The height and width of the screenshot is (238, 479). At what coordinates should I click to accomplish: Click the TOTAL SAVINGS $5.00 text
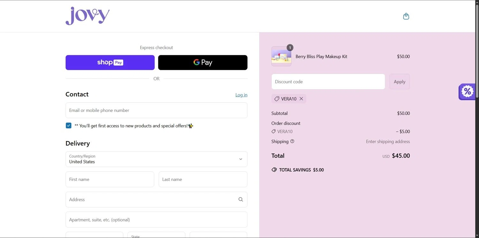point(301,170)
